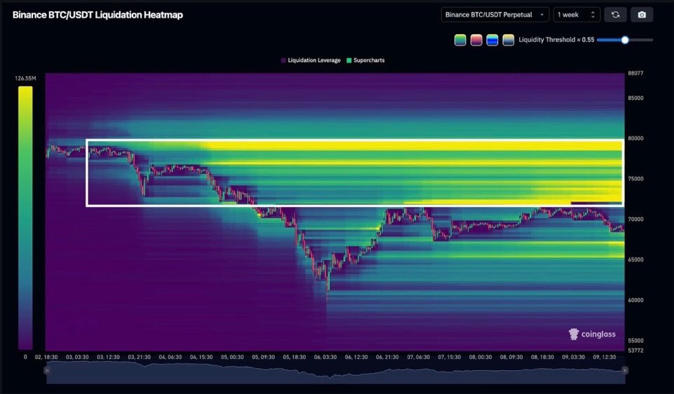Click the 65000 price axis label
This screenshot has width=674, height=394.
click(x=635, y=260)
